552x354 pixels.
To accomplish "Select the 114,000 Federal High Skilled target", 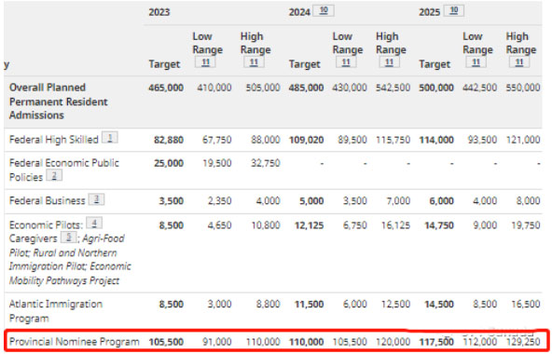I will click(436, 140).
